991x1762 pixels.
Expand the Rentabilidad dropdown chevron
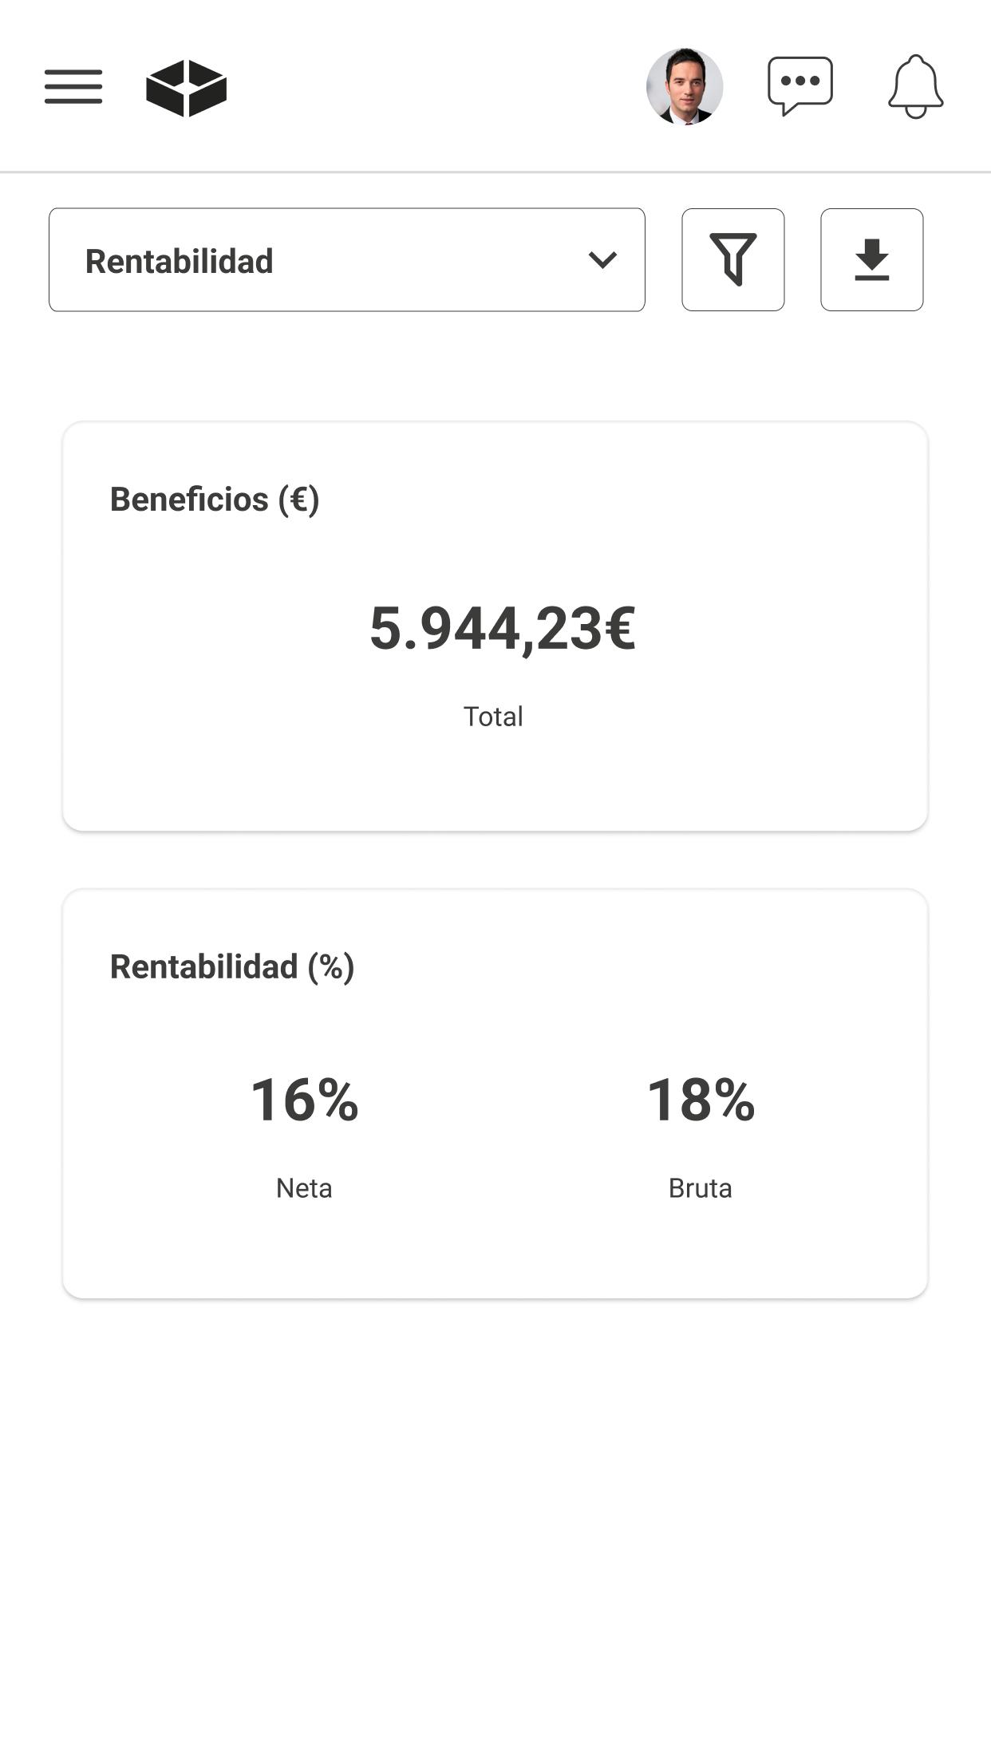pos(602,260)
